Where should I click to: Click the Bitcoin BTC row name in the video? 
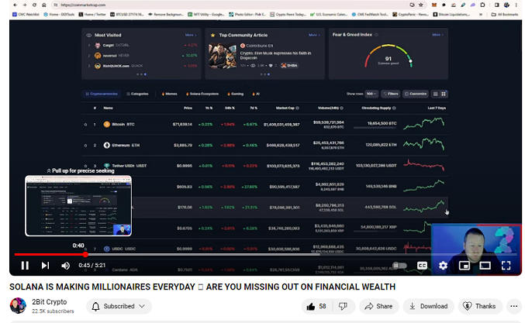[119, 125]
